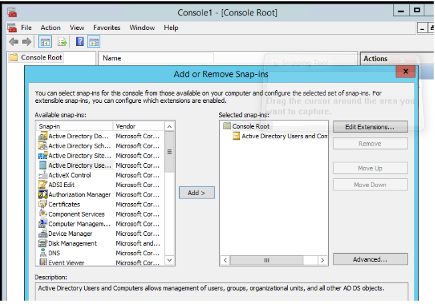Click the Active Directory Sites snap-in icon
The height and width of the screenshot is (306, 435).
click(43, 156)
